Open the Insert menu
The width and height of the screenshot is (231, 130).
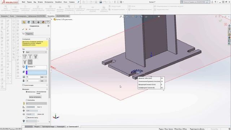tap(40, 2)
